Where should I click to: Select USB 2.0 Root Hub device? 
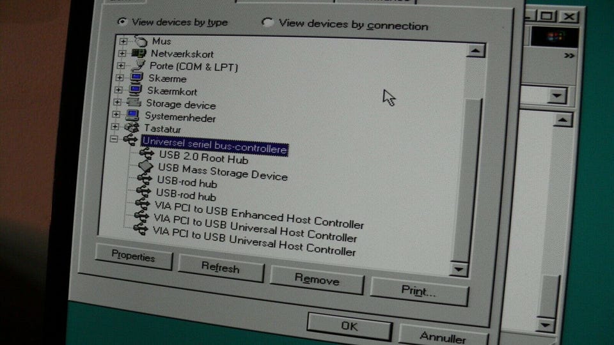tap(203, 158)
